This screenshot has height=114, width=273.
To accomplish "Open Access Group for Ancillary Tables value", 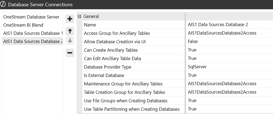I will 229,33.
